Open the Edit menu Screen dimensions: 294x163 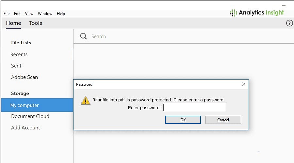pyautogui.click(x=17, y=14)
